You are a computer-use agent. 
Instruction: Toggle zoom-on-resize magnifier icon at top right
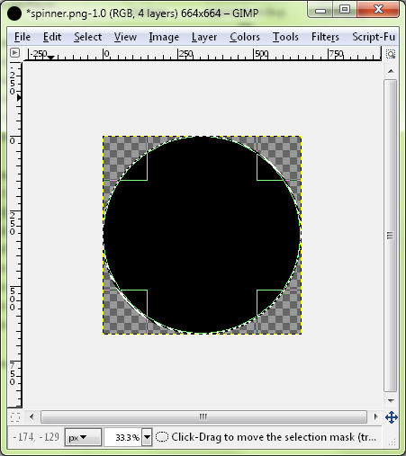coord(391,54)
